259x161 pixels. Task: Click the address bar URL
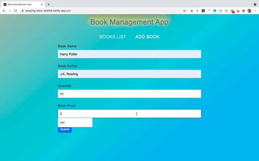pos(48,11)
